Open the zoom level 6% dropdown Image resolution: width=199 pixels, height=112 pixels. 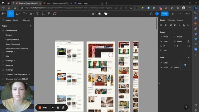click(x=187, y=14)
